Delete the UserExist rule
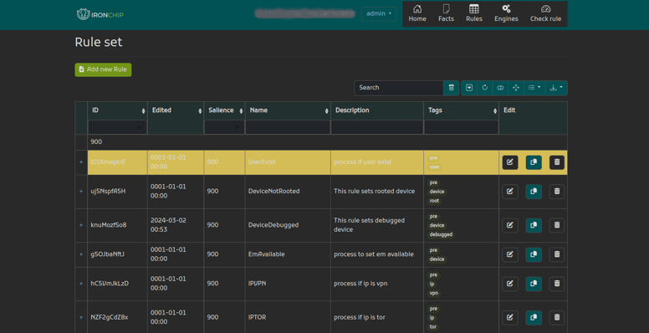The image size is (649, 333). point(557,162)
